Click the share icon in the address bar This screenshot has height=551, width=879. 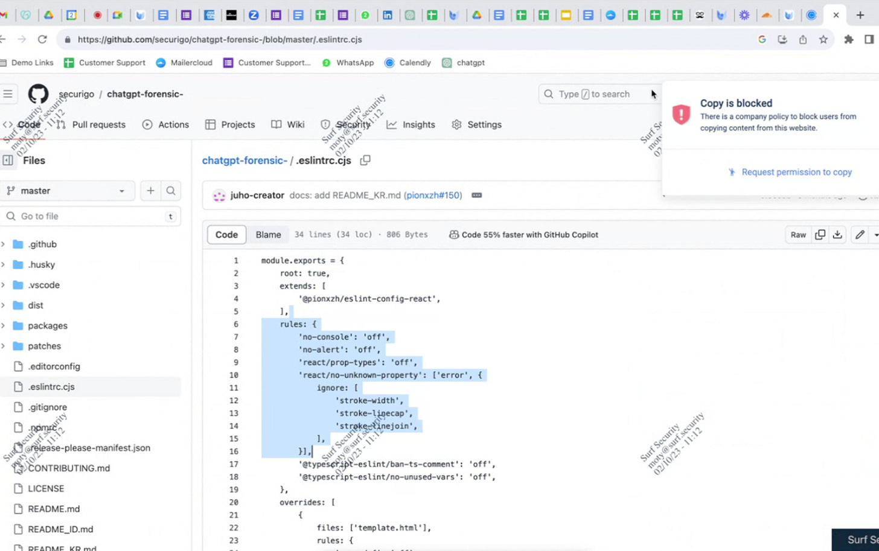coord(803,39)
